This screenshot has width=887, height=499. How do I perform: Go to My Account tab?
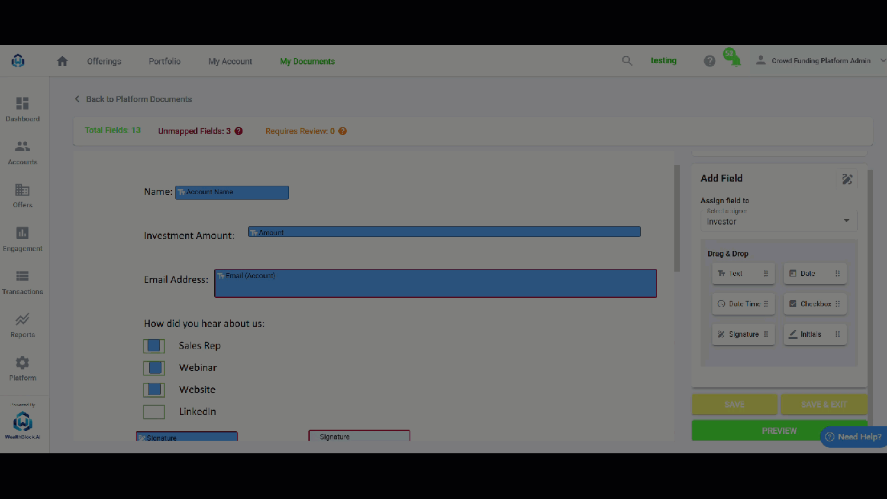(x=230, y=61)
